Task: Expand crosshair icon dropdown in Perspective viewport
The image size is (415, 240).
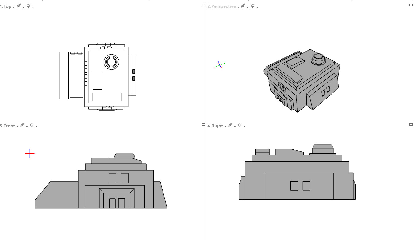Action: point(257,7)
